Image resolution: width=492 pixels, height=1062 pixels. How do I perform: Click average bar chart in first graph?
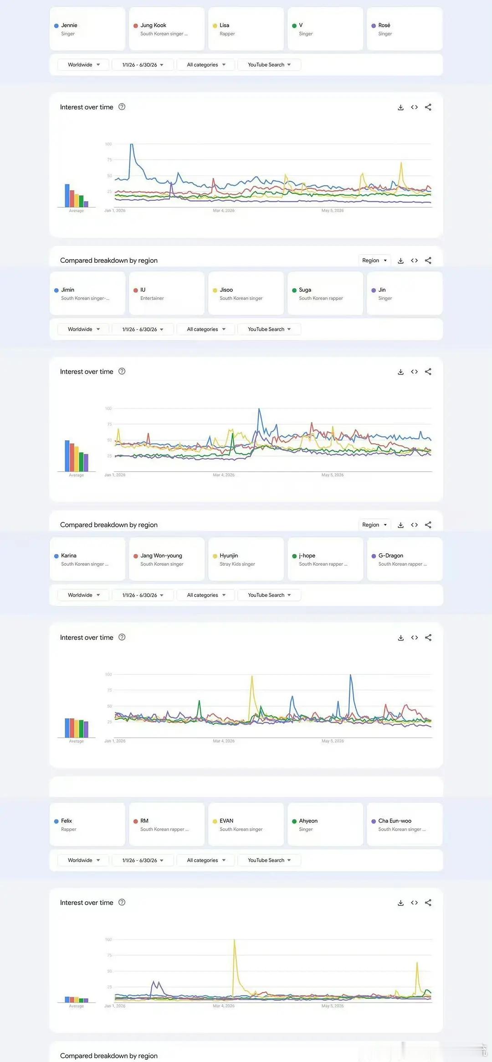point(77,195)
